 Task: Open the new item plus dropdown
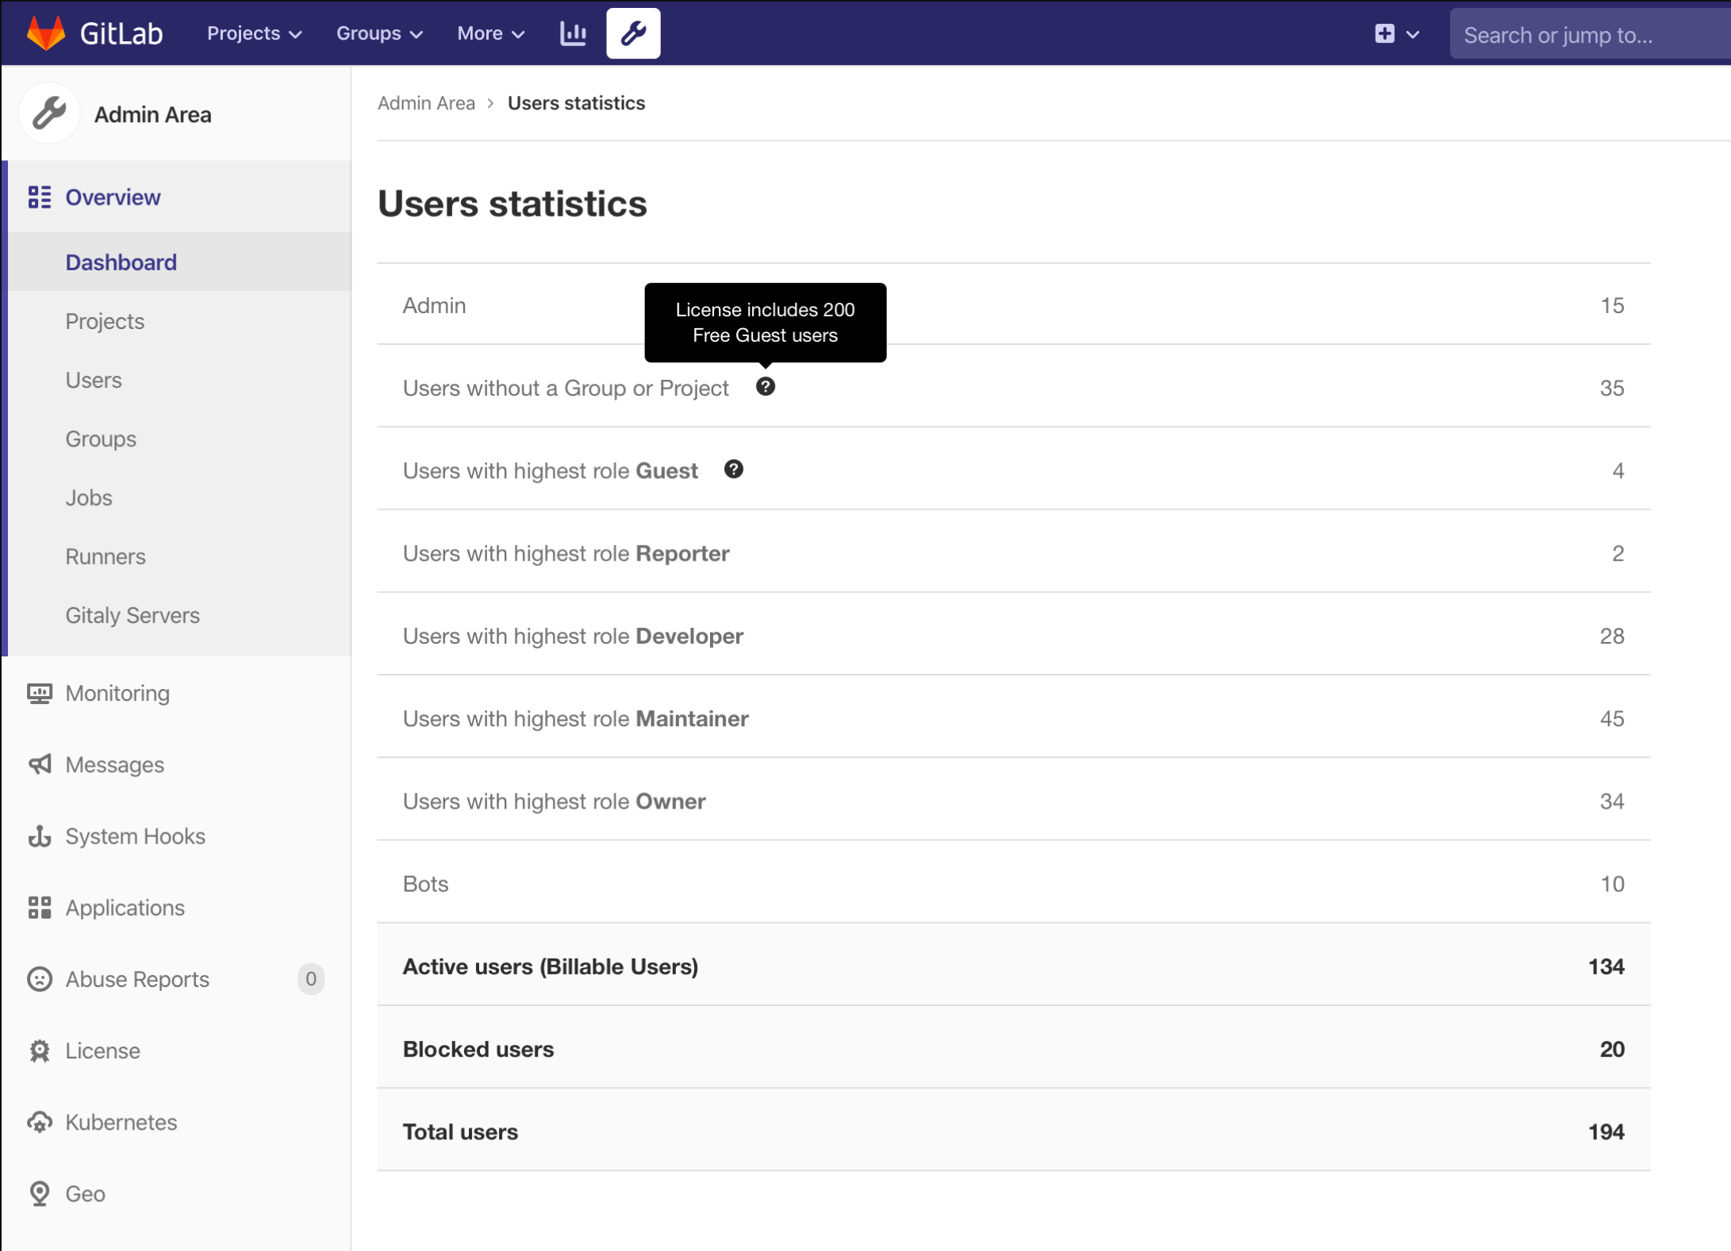tap(1396, 33)
